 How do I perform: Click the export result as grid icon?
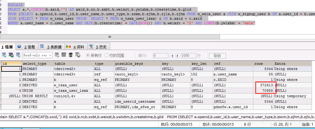click(4, 55)
